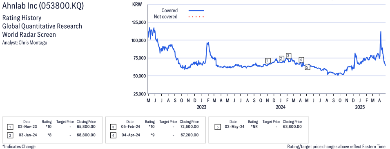Click chart marker 2 near January 2024
The image size is (390, 149).
[x=281, y=58]
